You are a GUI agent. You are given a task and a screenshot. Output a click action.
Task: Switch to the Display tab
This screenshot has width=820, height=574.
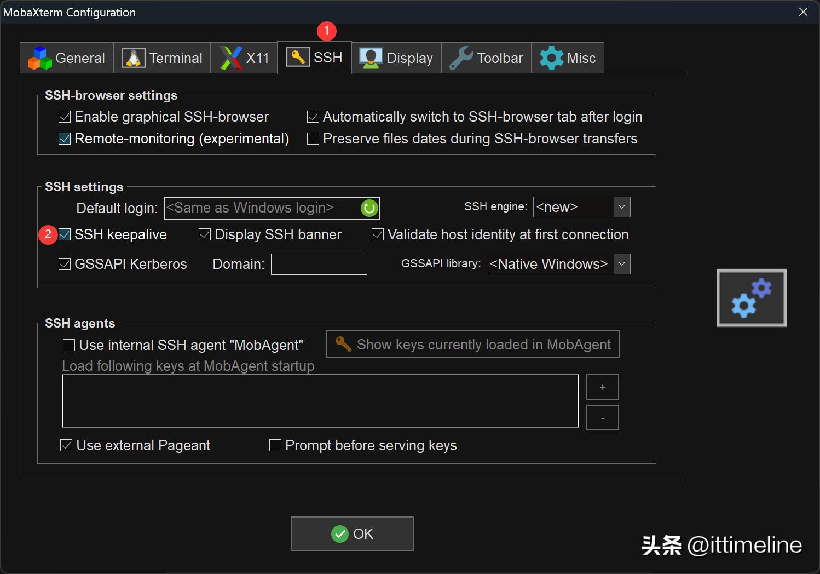point(396,58)
